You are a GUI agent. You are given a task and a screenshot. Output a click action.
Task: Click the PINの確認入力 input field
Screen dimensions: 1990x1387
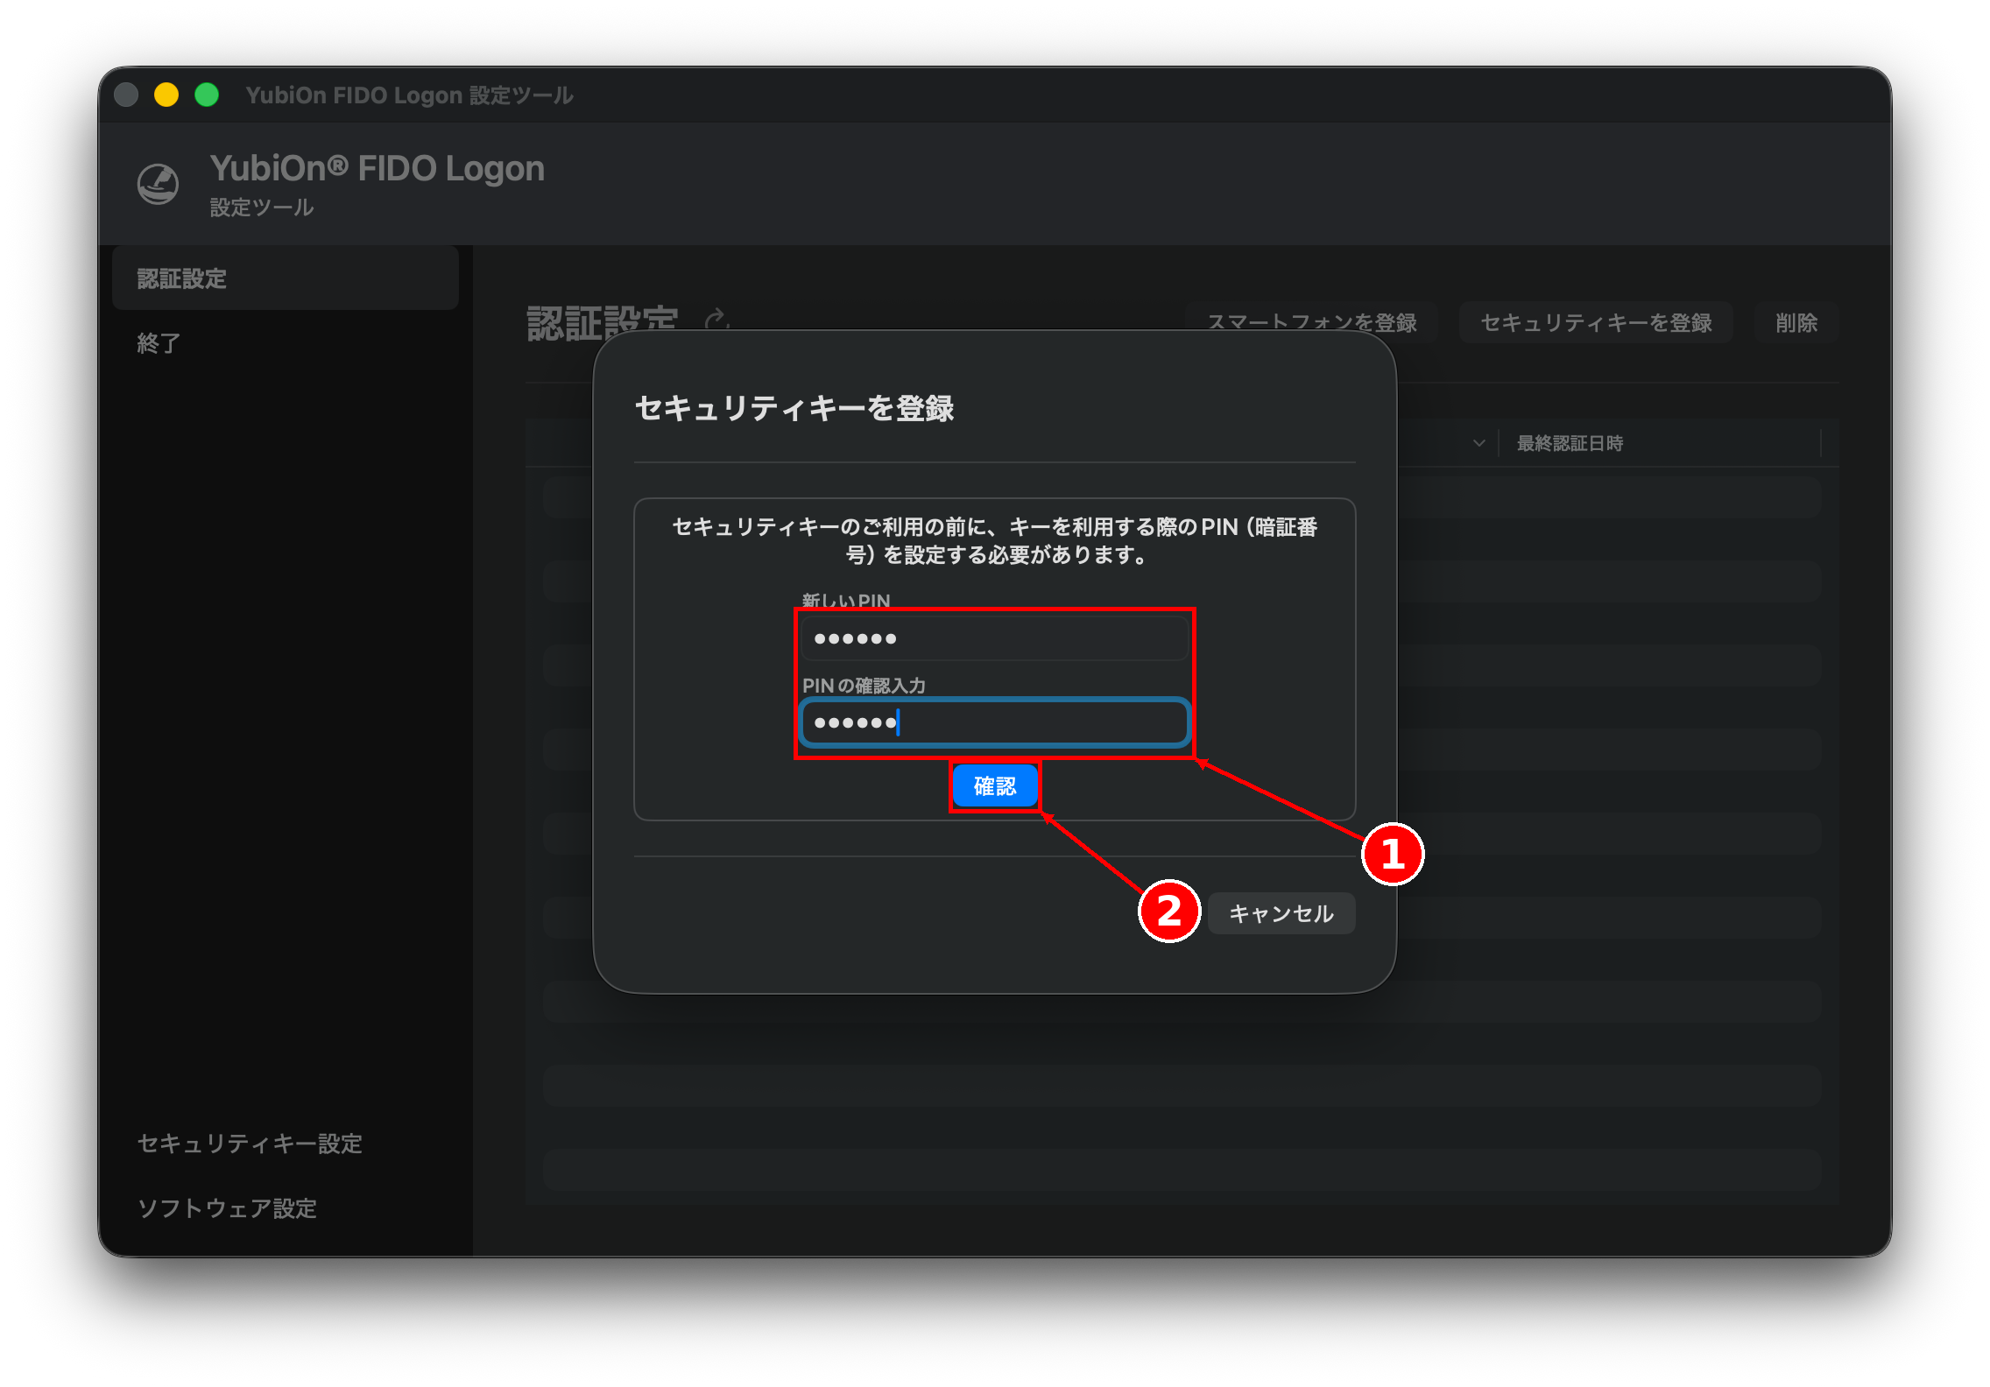(x=995, y=722)
